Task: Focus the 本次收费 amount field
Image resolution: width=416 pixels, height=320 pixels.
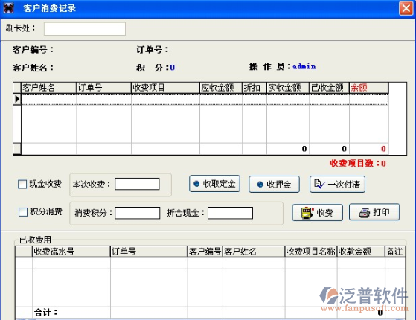Action: click(137, 184)
